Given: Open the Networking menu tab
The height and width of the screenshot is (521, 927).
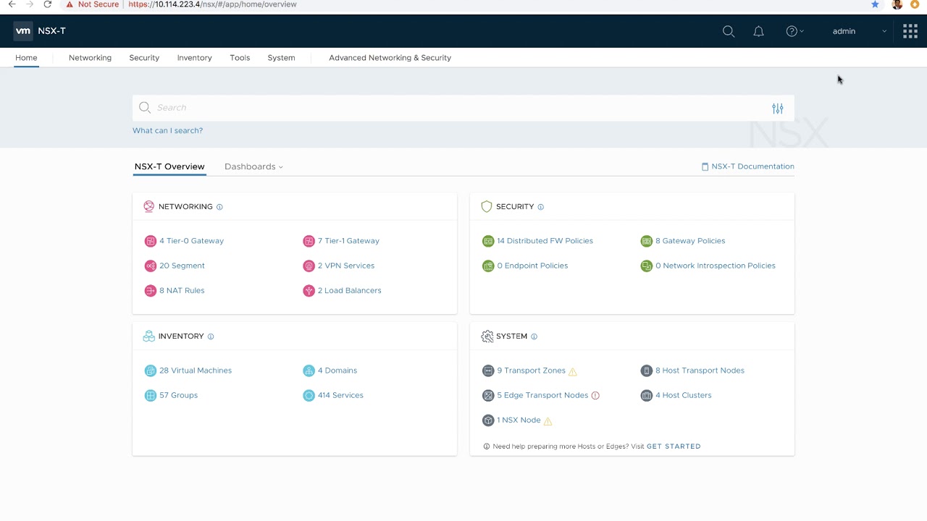Looking at the screenshot, I should tap(90, 58).
